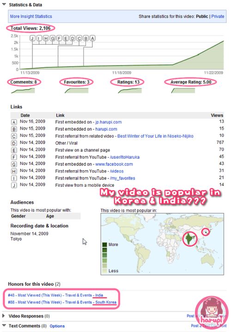Screen dimensions: 231x332
Task: Open the /user/ItoHaruka referral link
Action: pyautogui.click(x=125, y=157)
